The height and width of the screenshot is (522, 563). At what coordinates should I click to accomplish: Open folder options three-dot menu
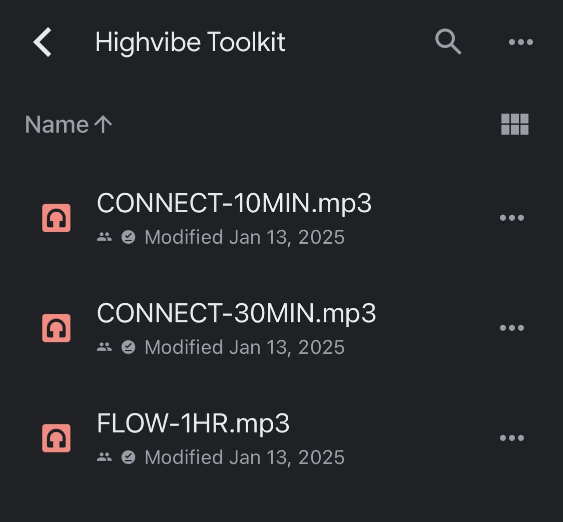click(x=520, y=42)
